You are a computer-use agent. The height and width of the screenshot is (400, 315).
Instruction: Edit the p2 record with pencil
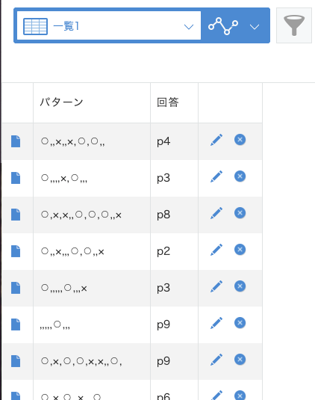pyautogui.click(x=216, y=250)
